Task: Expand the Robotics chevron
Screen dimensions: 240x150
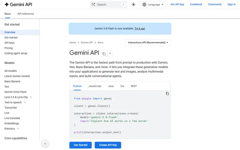Action: [x=18, y=129]
